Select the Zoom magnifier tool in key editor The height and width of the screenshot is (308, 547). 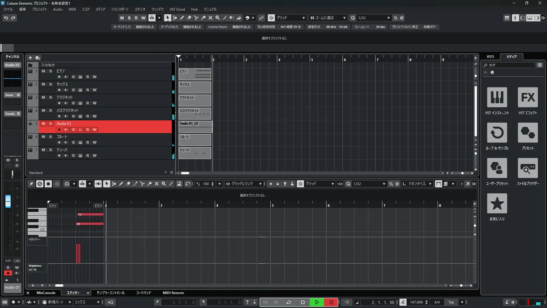tap(164, 184)
